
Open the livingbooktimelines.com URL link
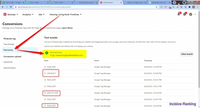[x=67, y=55]
